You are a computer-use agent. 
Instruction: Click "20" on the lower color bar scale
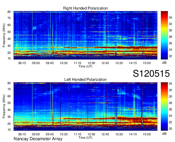170,129
